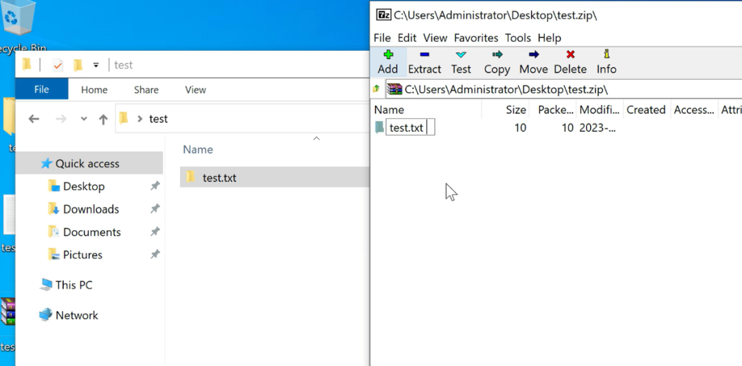This screenshot has height=366, width=742.
Task: Click the Extract toolbar button
Action: (425, 62)
